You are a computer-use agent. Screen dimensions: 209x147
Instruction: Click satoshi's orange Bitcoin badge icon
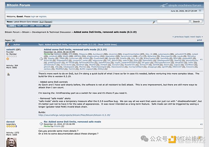tap(8, 59)
